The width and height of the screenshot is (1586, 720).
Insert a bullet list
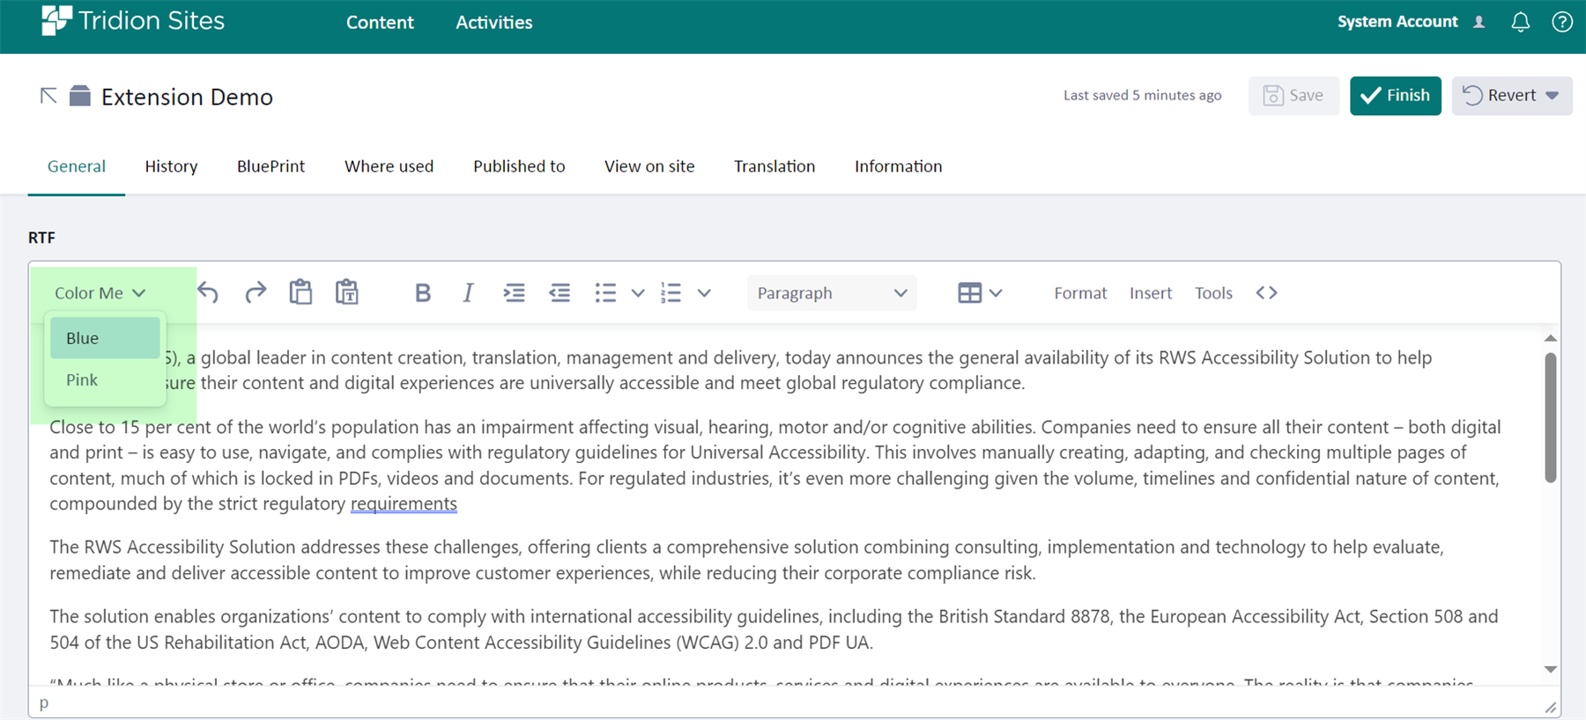[x=605, y=293]
